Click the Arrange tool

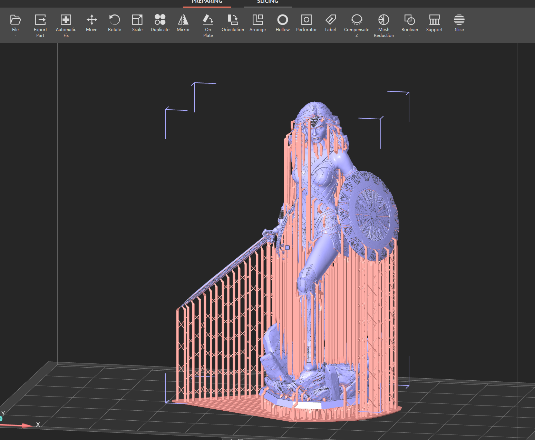[x=257, y=23]
